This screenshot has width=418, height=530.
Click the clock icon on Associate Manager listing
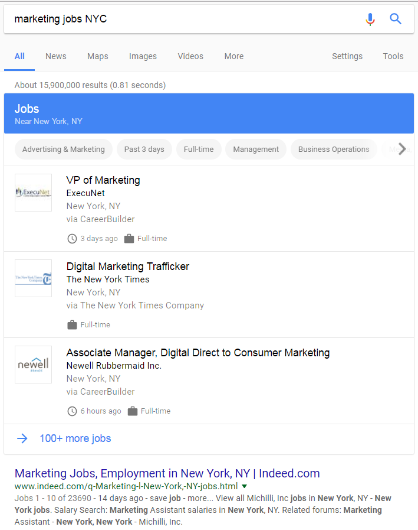coord(72,411)
